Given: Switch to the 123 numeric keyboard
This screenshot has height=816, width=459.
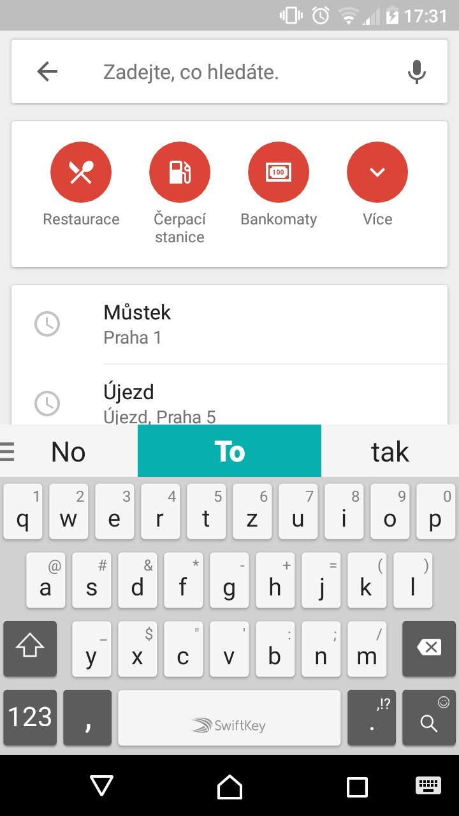Looking at the screenshot, I should [30, 717].
